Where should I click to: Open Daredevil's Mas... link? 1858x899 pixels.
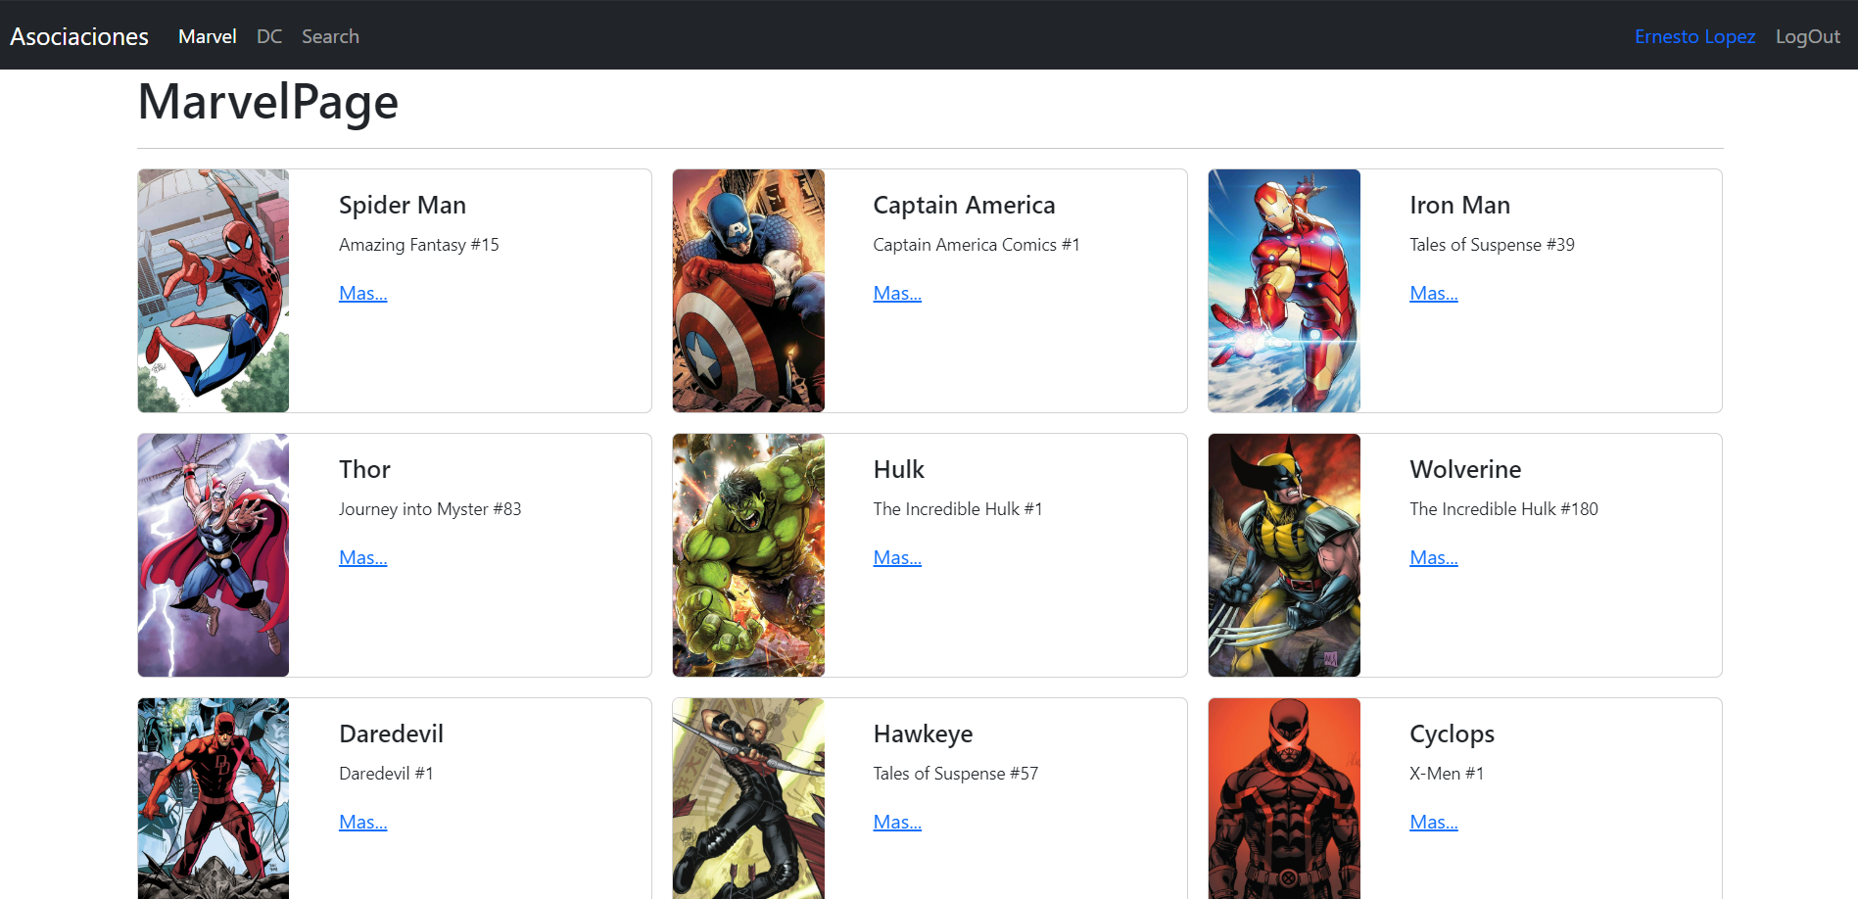tap(363, 822)
